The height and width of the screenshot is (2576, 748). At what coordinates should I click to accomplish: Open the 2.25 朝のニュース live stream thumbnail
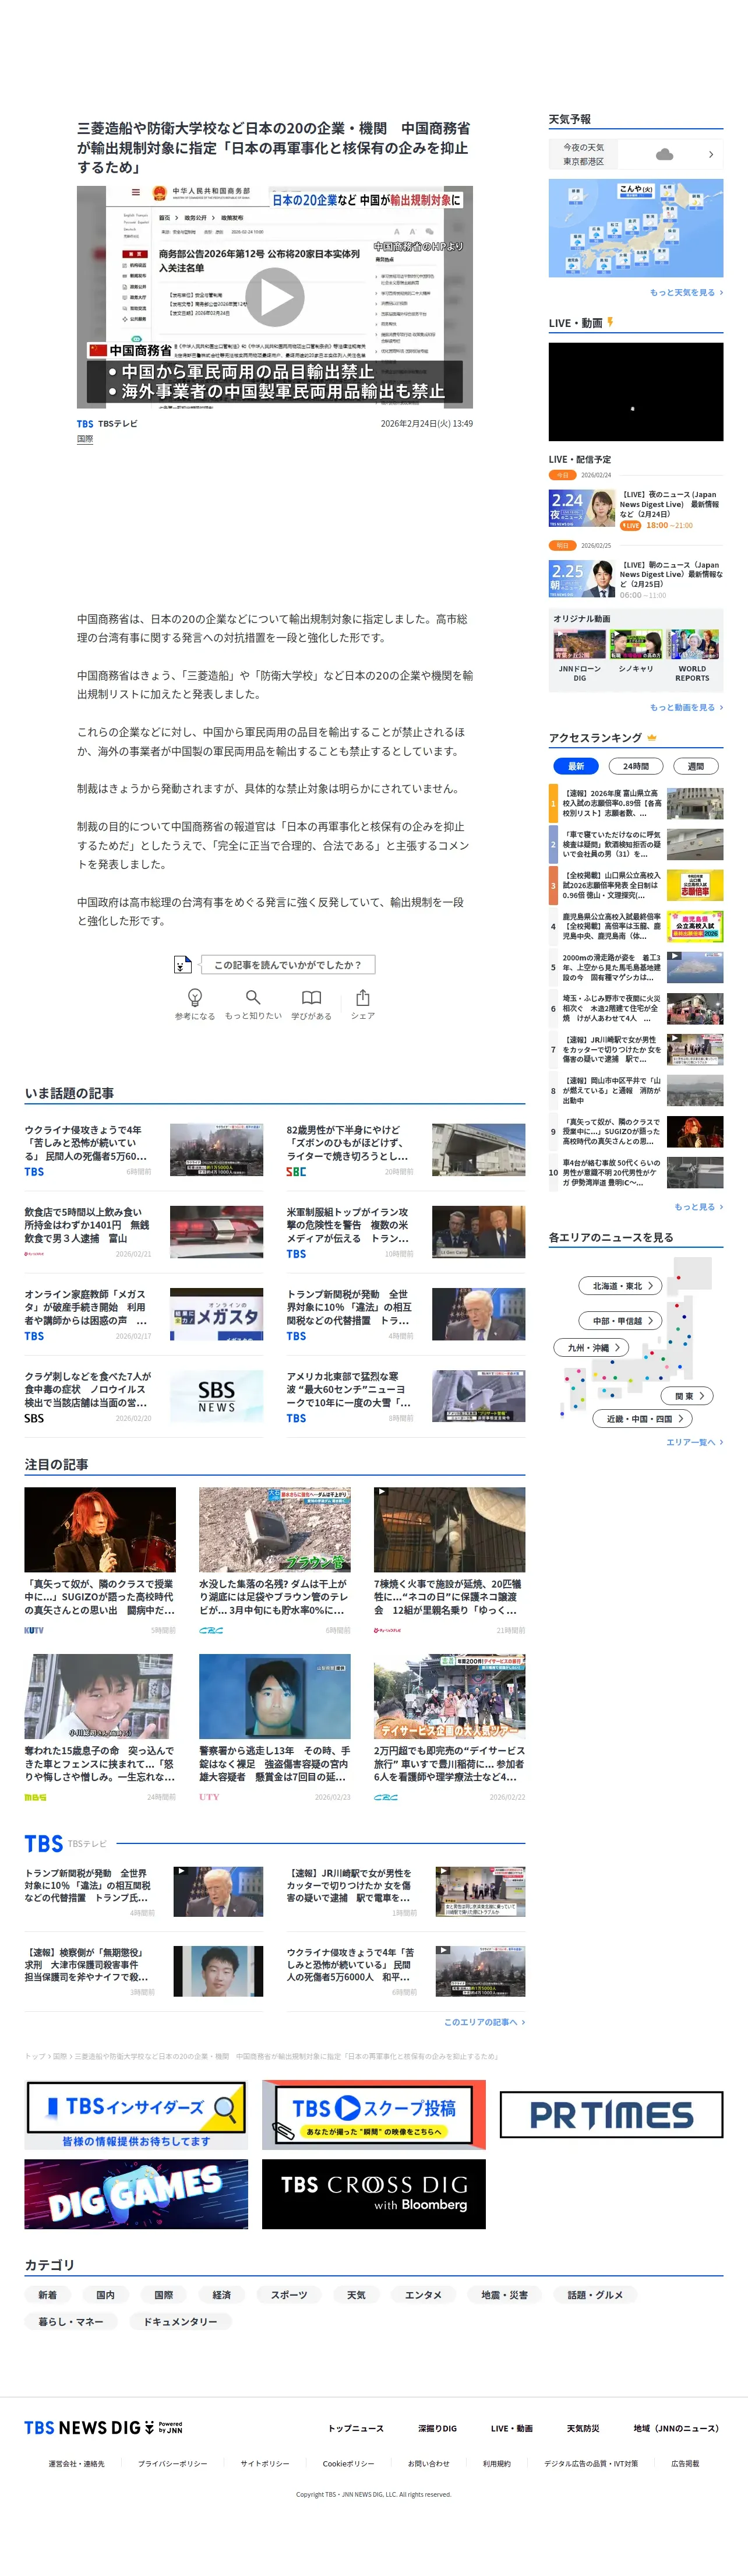(x=582, y=579)
